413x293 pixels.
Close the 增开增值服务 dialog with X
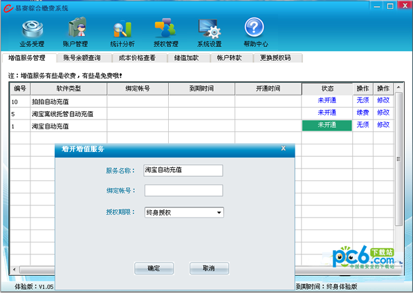283,149
